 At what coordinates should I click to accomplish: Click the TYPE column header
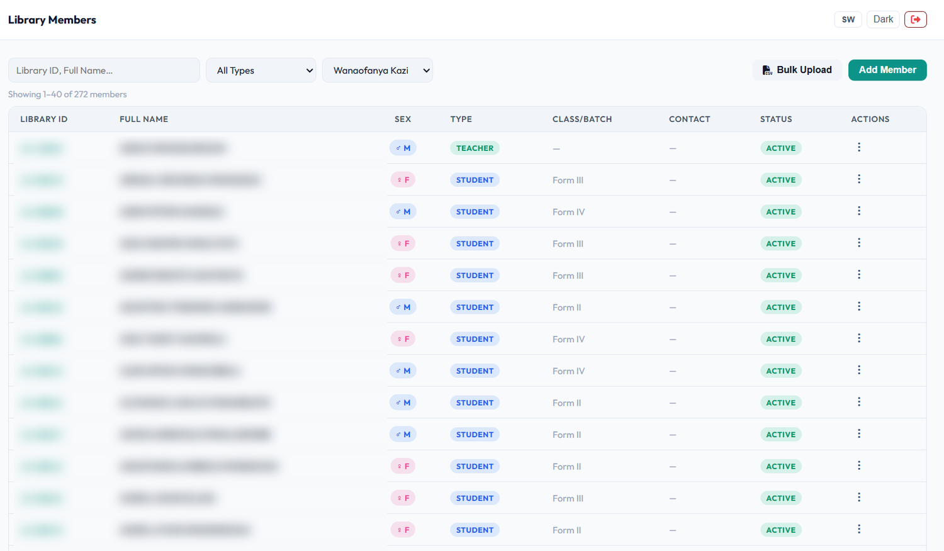[461, 119]
